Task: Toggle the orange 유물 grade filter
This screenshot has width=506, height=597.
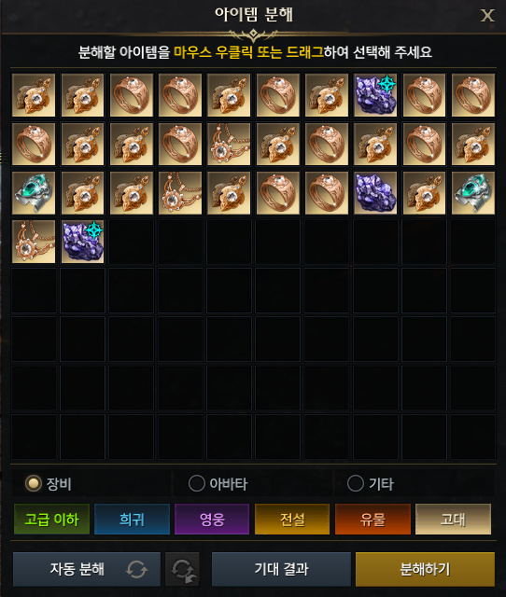Action: (x=372, y=519)
